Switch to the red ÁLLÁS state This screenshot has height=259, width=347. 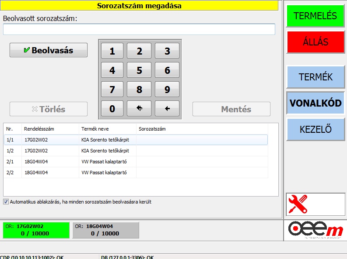pyautogui.click(x=315, y=42)
